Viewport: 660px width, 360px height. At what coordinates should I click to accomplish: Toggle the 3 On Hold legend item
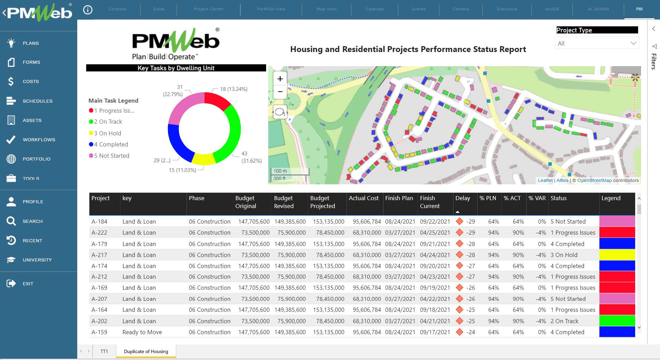(105, 133)
